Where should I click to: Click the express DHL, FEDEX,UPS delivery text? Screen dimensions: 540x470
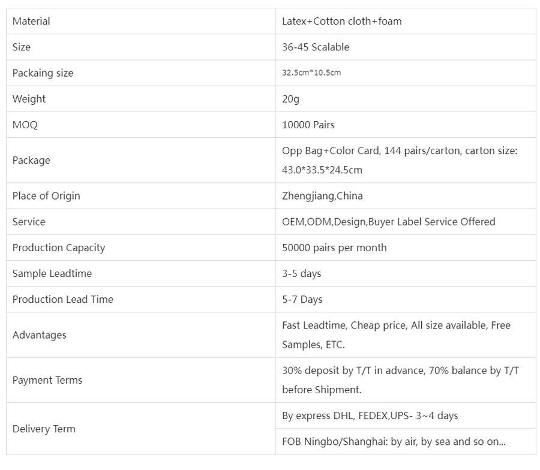[370, 415]
